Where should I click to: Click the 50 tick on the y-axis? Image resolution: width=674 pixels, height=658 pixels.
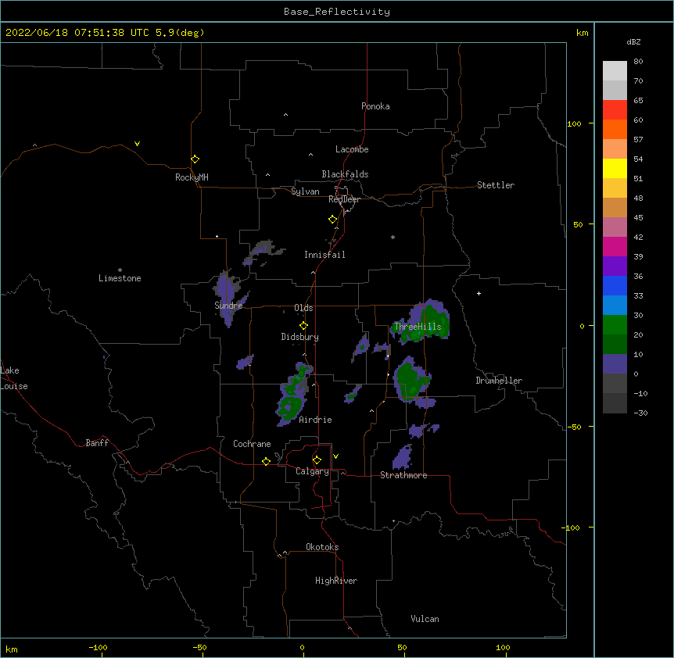(578, 224)
